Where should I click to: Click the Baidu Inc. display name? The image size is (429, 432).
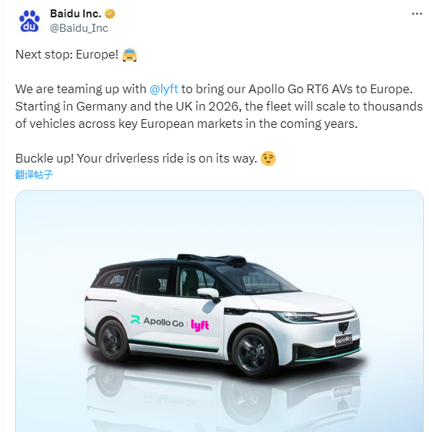(75, 14)
